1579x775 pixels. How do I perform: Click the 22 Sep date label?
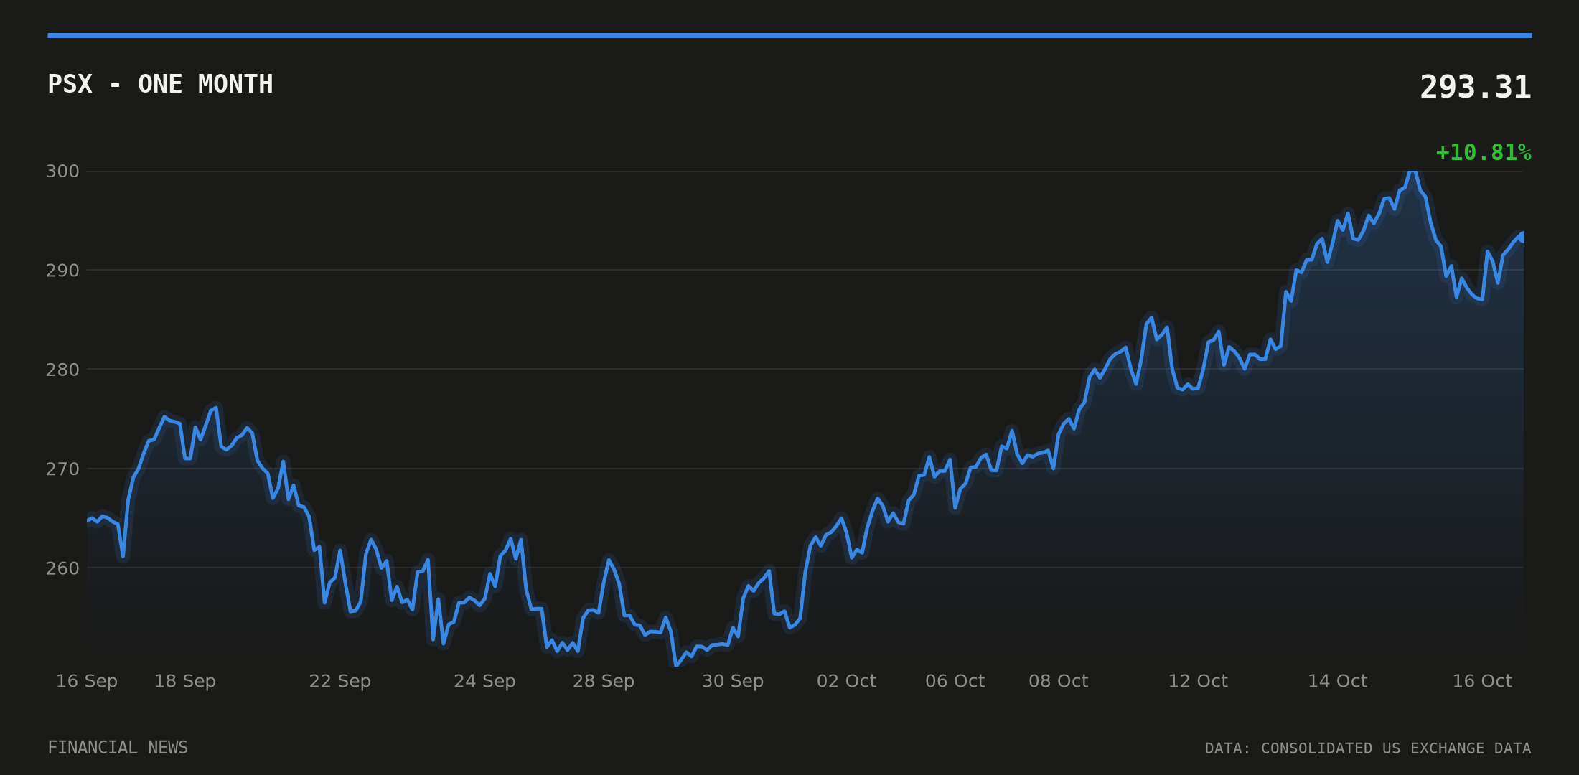340,681
